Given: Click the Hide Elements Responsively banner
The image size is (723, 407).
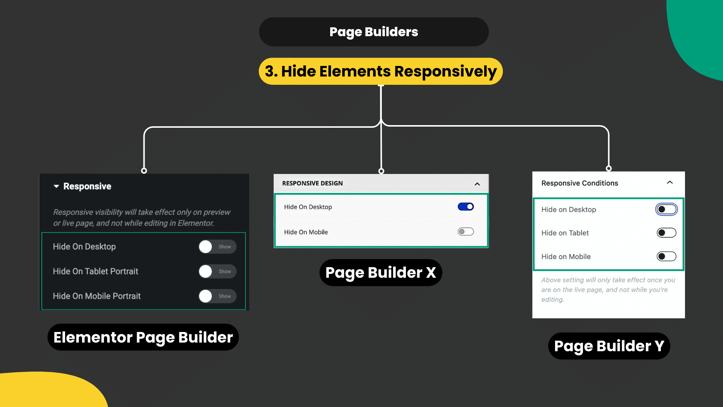Looking at the screenshot, I should pos(380,71).
